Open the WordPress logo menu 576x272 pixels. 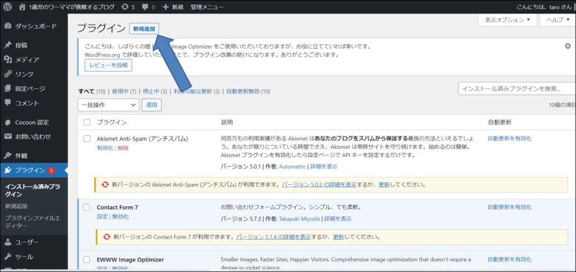(x=8, y=7)
